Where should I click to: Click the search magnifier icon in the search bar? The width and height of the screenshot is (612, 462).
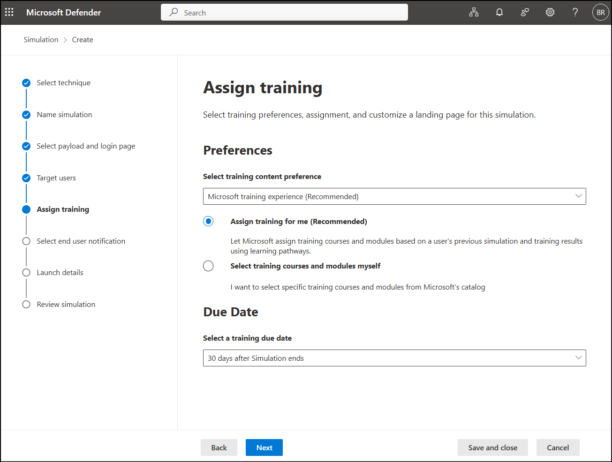point(173,12)
